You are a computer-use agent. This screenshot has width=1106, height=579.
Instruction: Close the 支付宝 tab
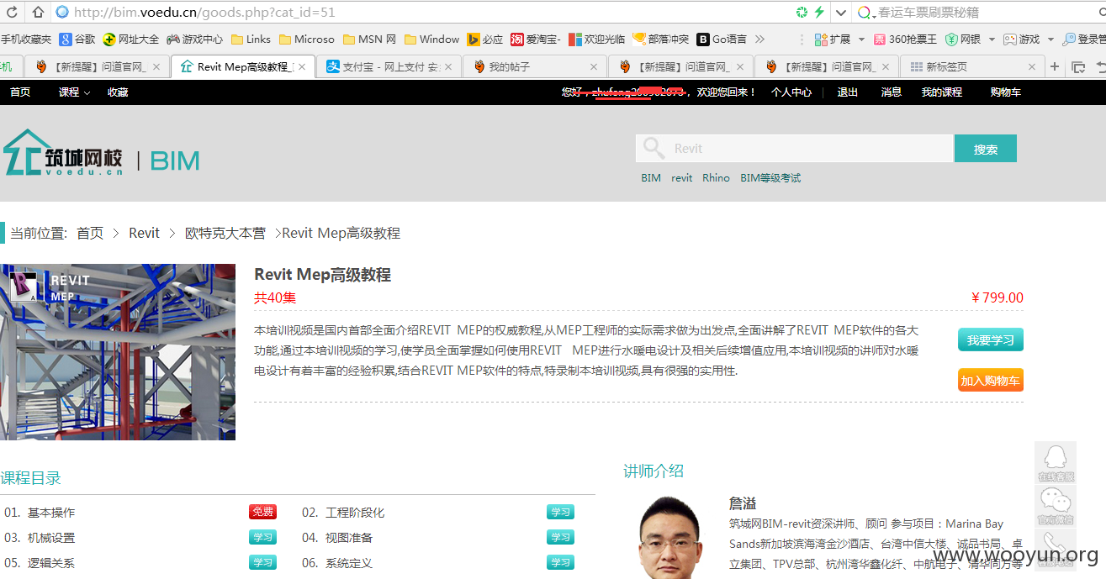[x=448, y=66]
